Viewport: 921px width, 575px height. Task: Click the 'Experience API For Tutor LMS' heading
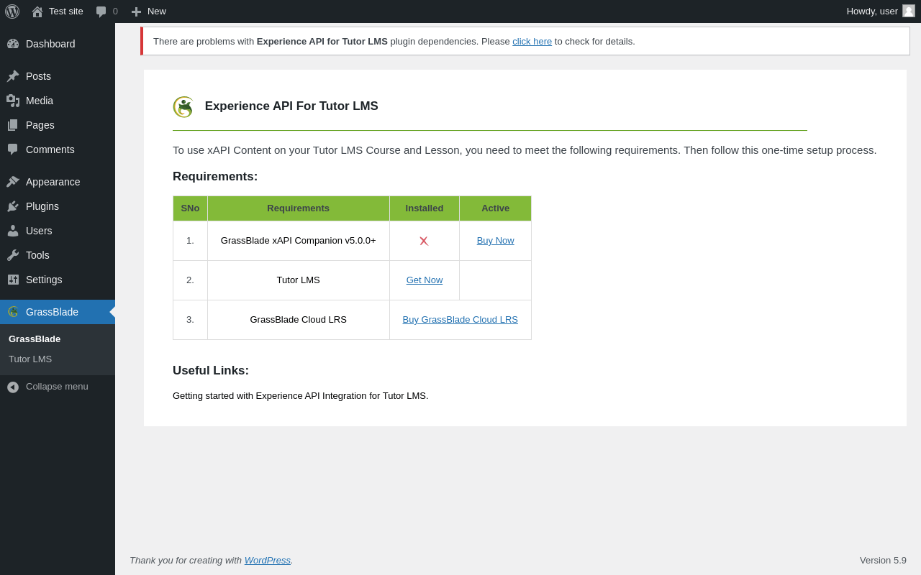(x=291, y=106)
